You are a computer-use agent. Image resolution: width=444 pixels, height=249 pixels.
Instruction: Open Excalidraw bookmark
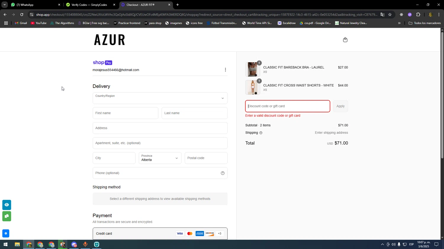[287, 23]
